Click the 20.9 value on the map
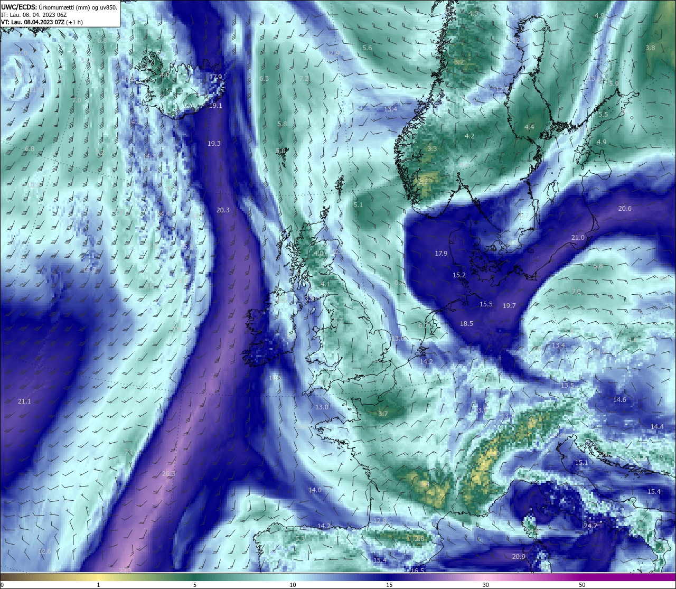The height and width of the screenshot is (589, 676). tap(519, 557)
